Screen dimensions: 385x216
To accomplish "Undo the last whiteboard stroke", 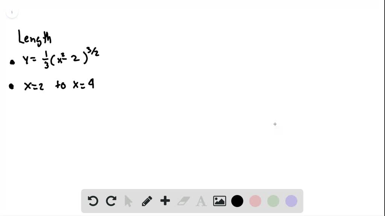I will pyautogui.click(x=93, y=201).
